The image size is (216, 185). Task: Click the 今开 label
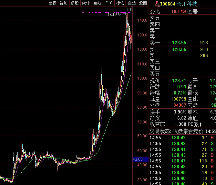coord(192,81)
